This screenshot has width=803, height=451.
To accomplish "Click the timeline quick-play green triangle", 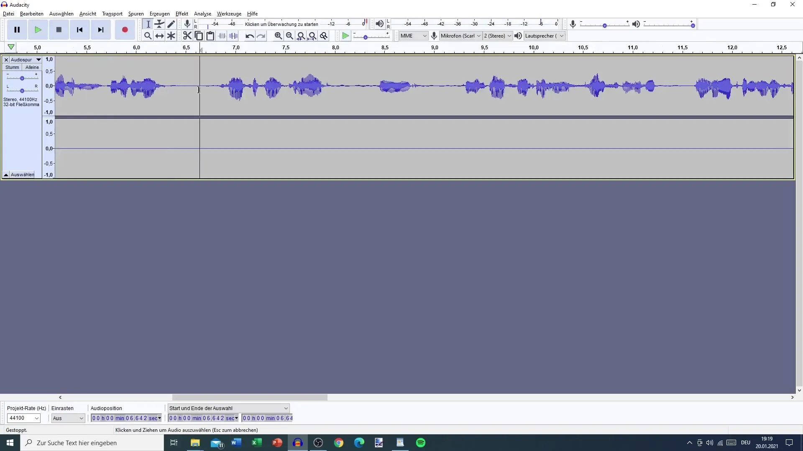I will (11, 47).
